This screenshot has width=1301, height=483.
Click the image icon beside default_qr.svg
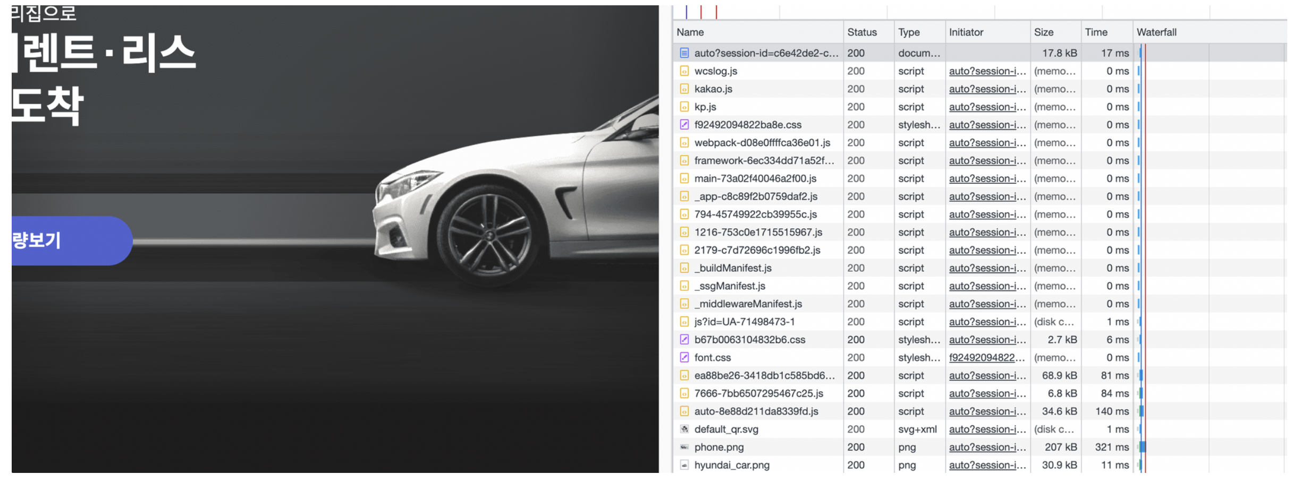(x=684, y=429)
